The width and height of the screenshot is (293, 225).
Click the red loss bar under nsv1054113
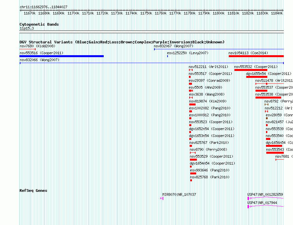[256, 56]
